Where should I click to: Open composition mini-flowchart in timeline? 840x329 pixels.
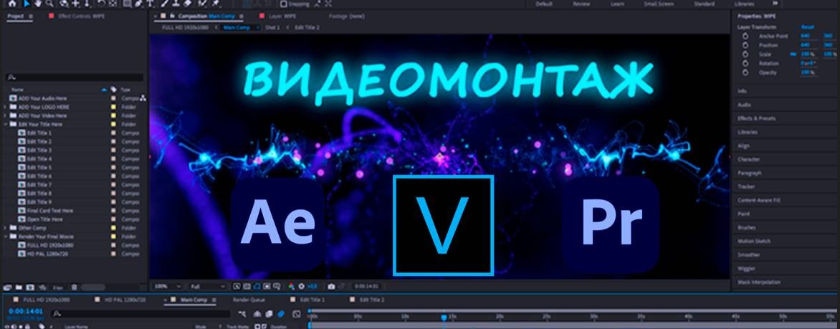[243, 314]
